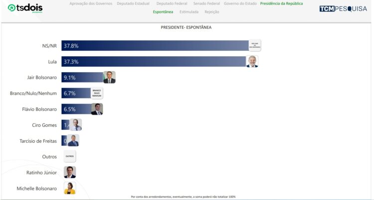Select the Governo do Estado tab

(240, 3)
